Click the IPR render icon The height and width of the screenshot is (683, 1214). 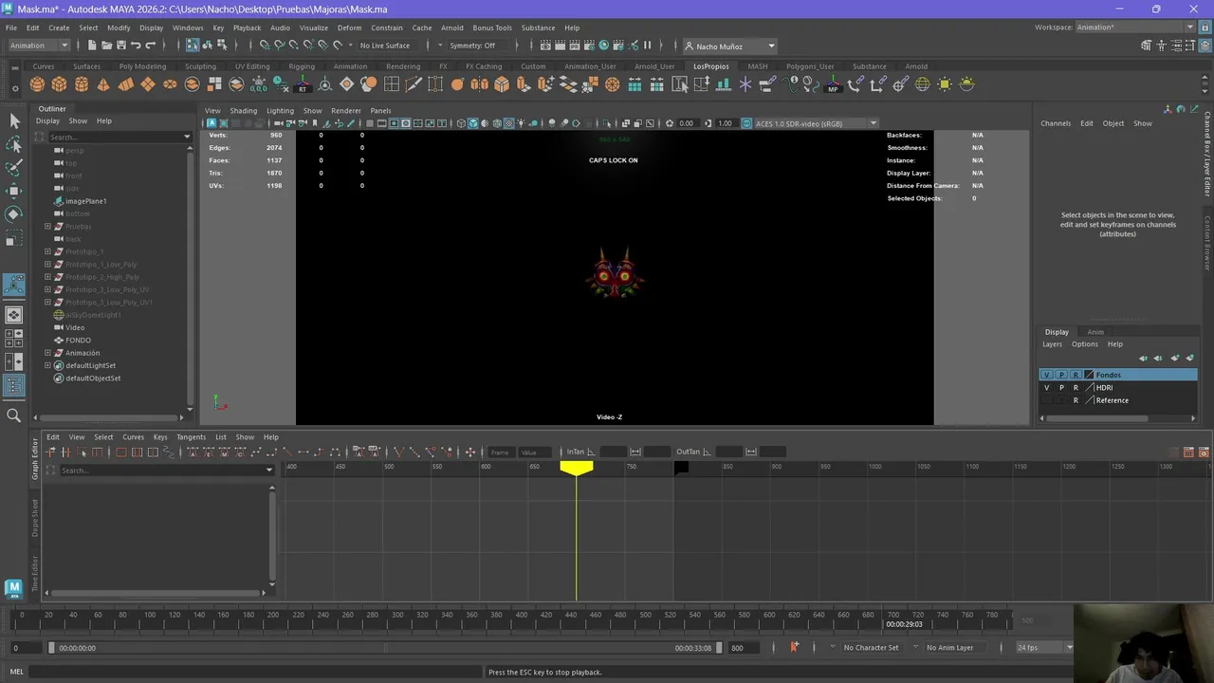pyautogui.click(x=575, y=46)
